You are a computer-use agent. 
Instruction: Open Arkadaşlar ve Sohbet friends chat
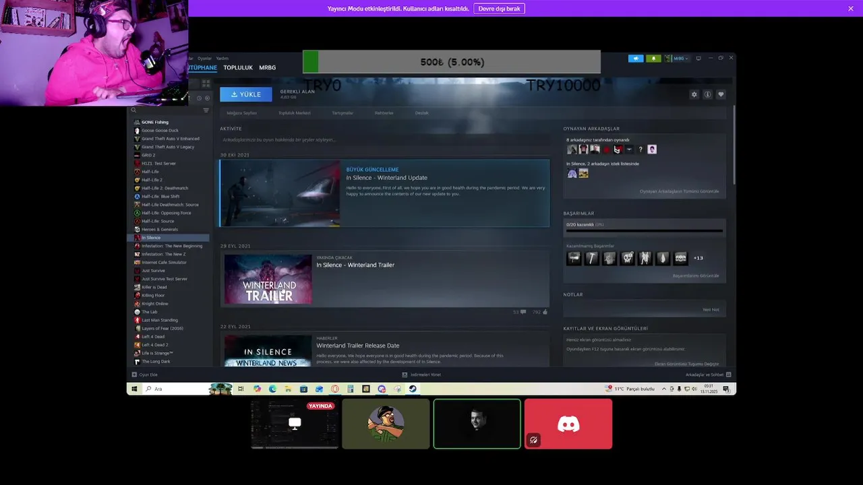(708, 375)
